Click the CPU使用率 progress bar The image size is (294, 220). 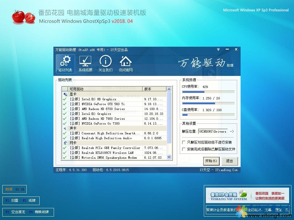(208, 92)
